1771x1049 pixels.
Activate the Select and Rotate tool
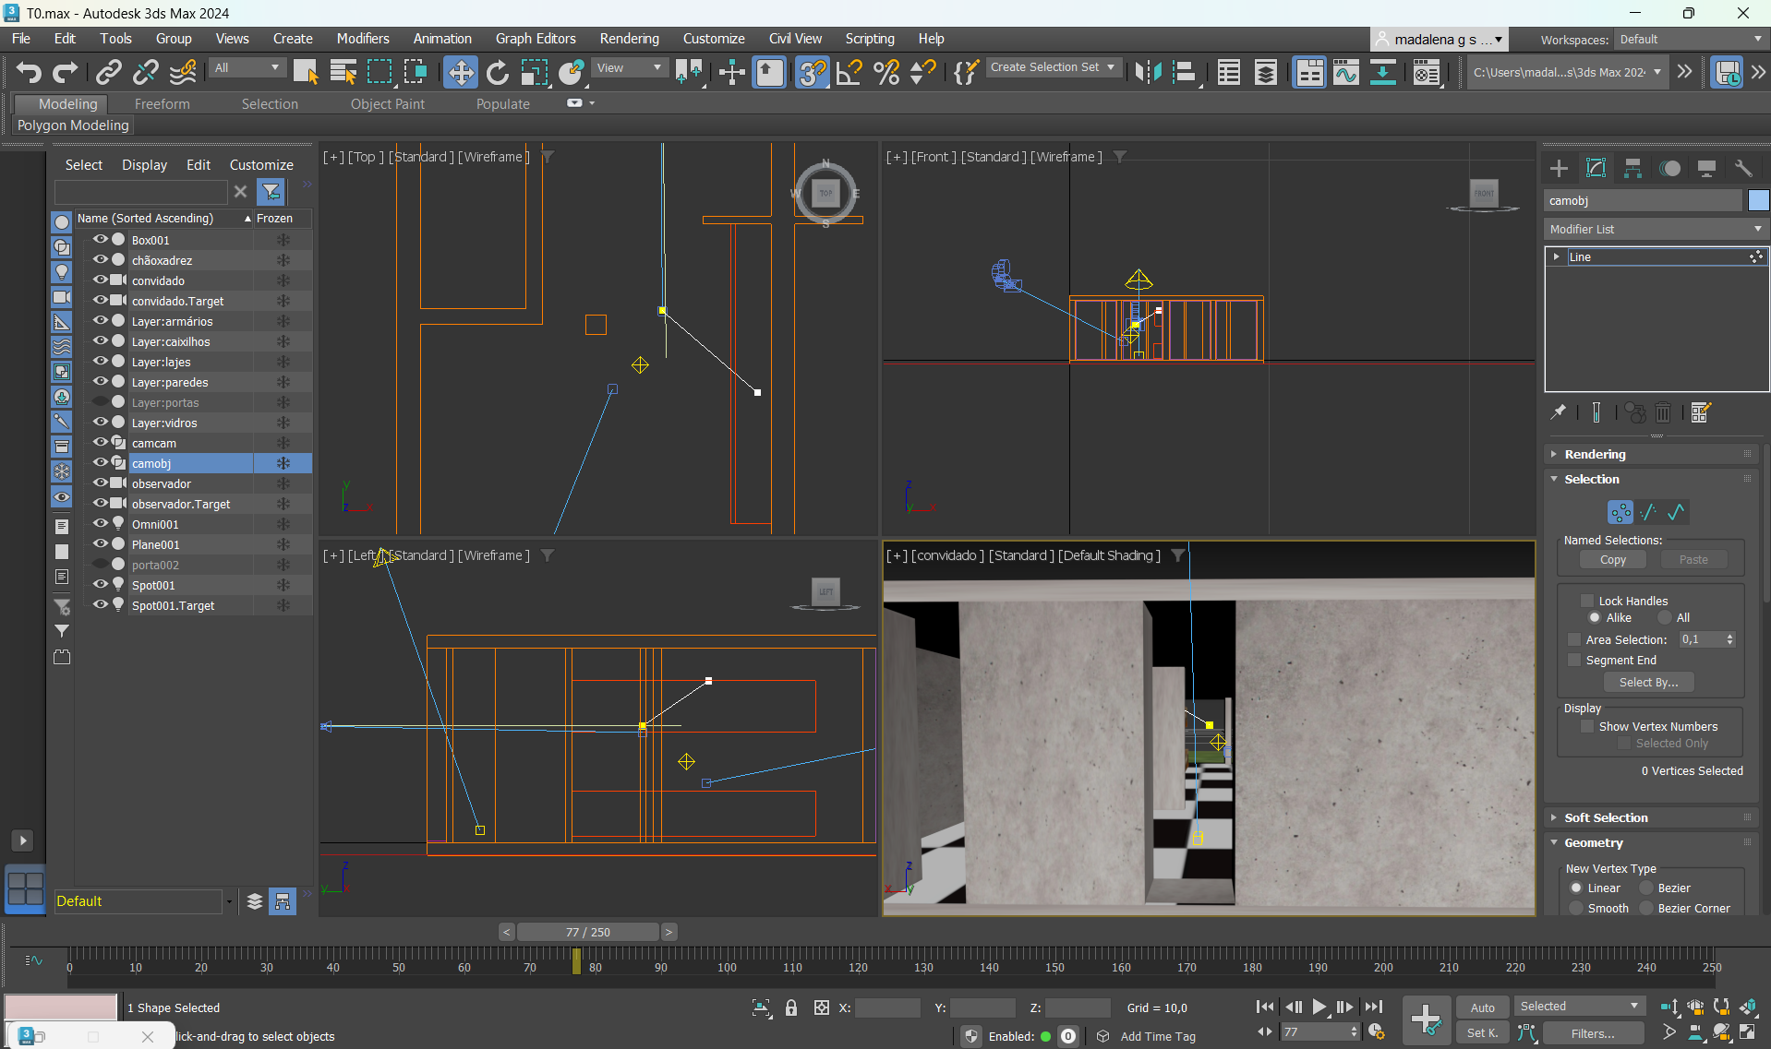(x=498, y=72)
